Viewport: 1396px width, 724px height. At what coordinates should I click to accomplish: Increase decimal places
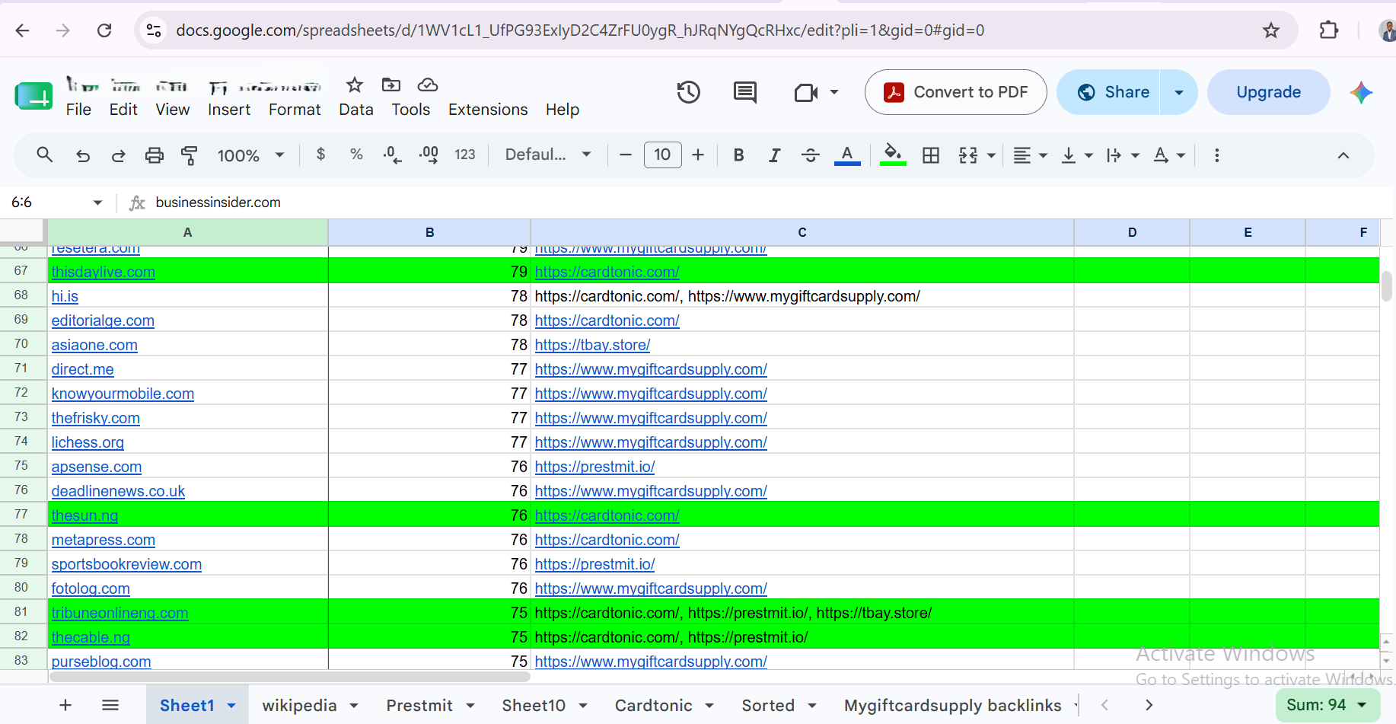[429, 155]
